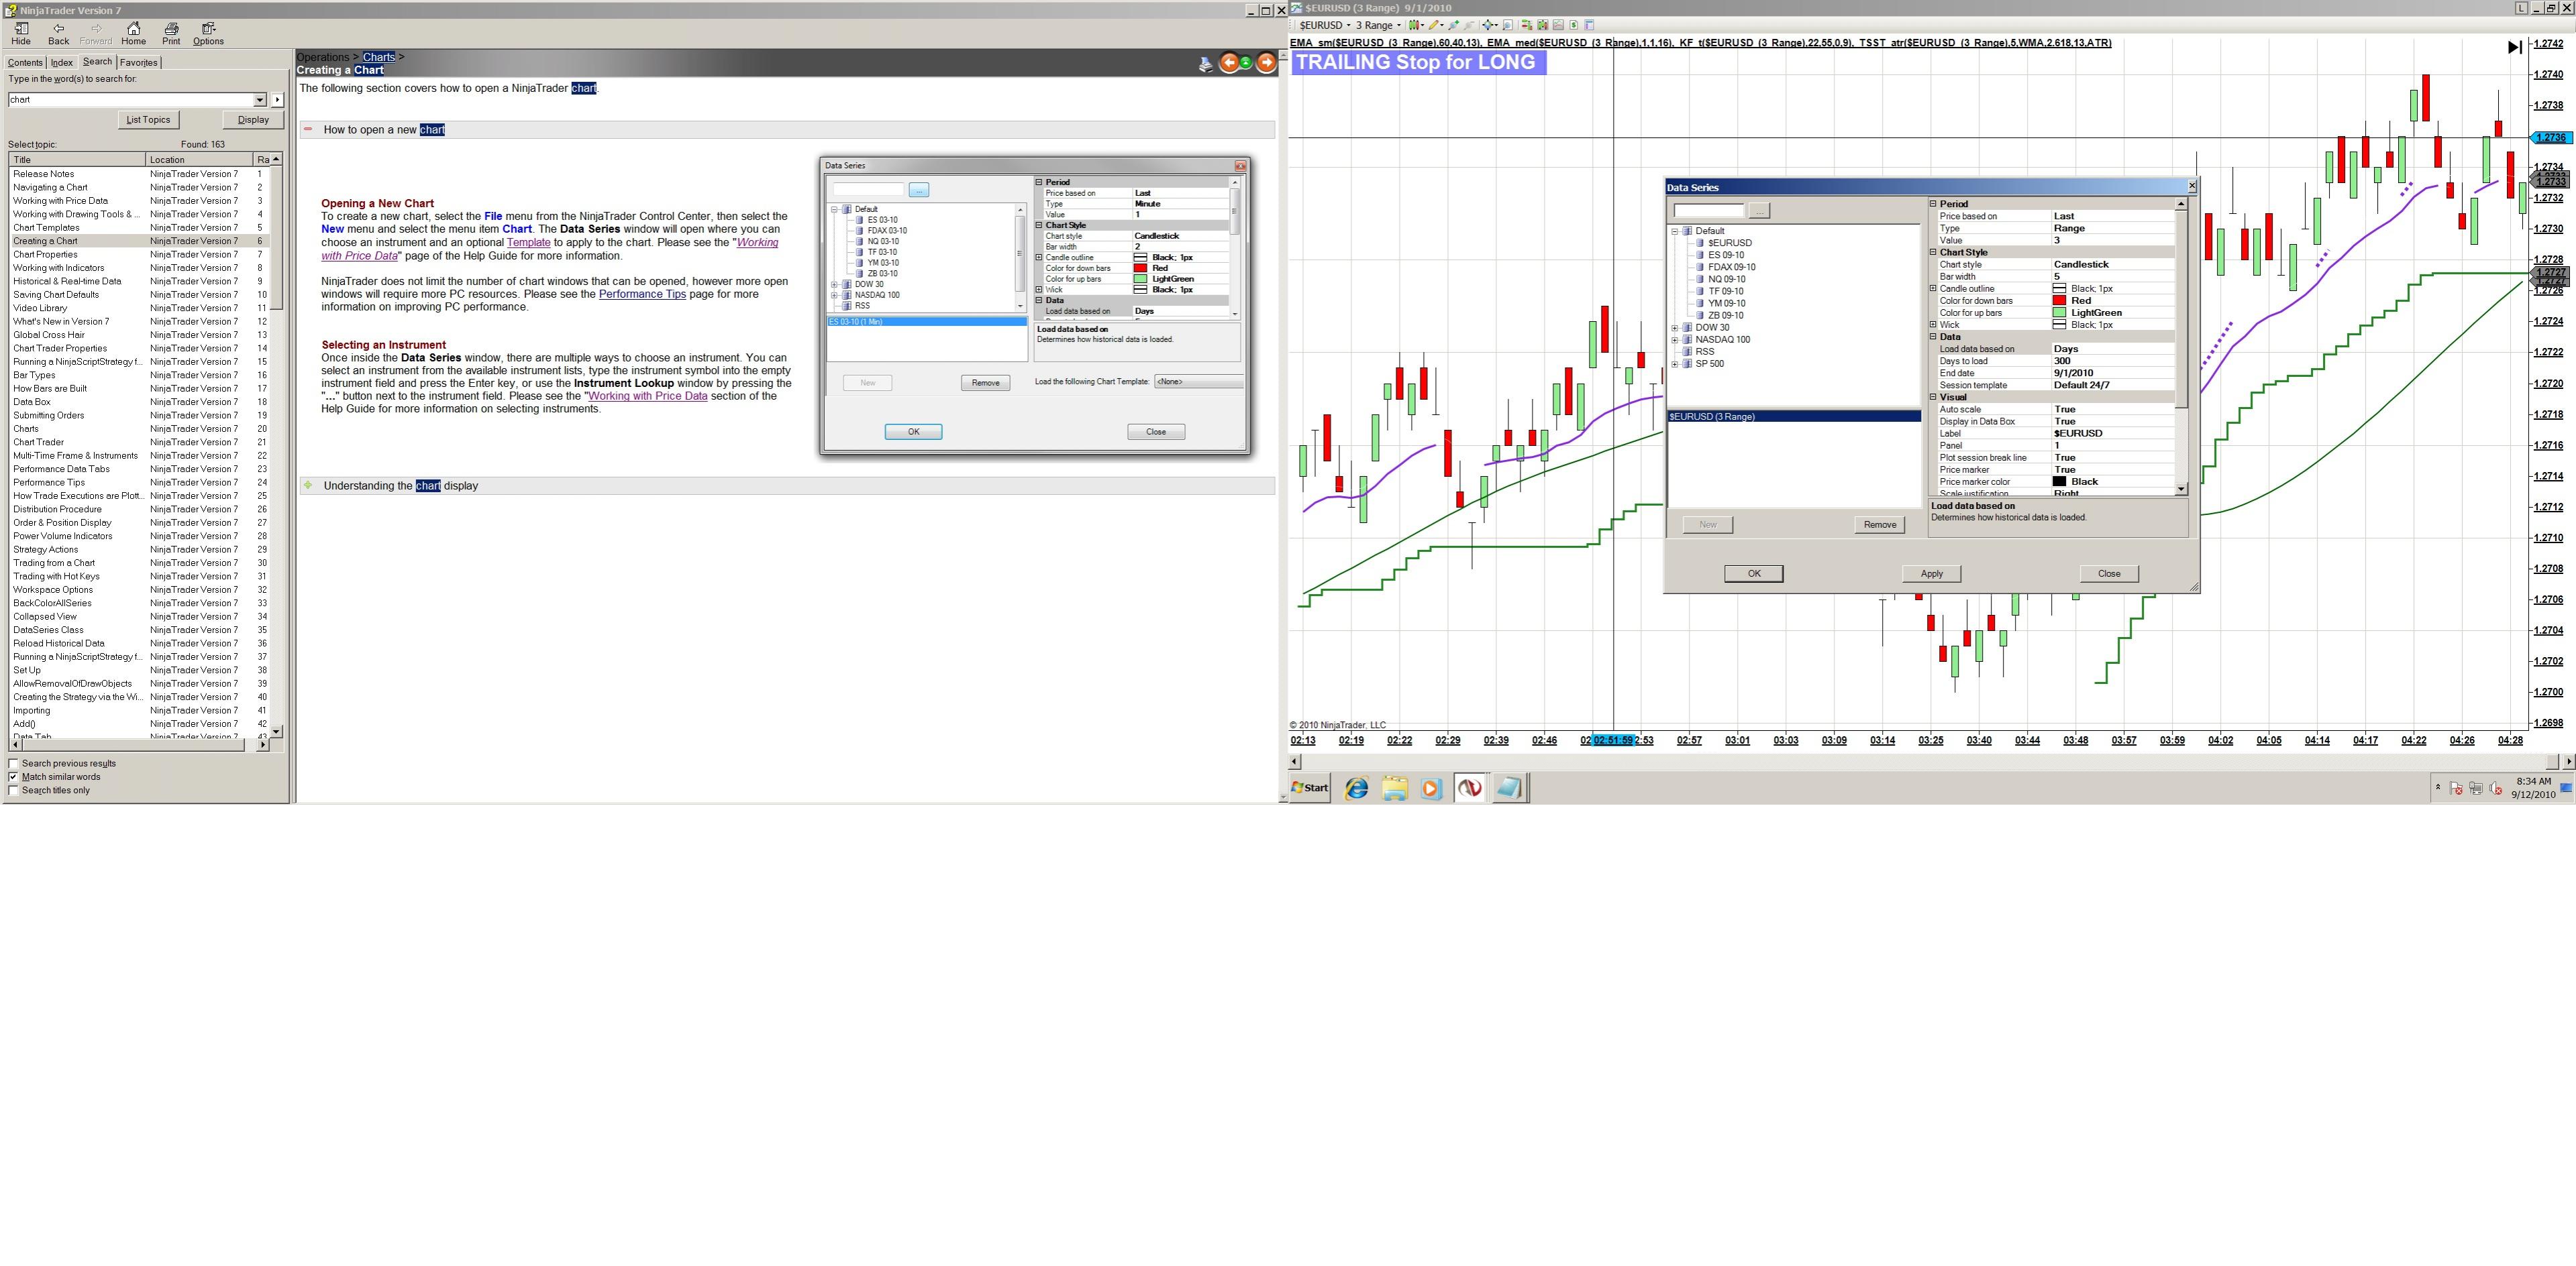This screenshot has height=1266, width=2576.
Task: Click the crosshair cursor tool icon
Action: pos(1488,25)
